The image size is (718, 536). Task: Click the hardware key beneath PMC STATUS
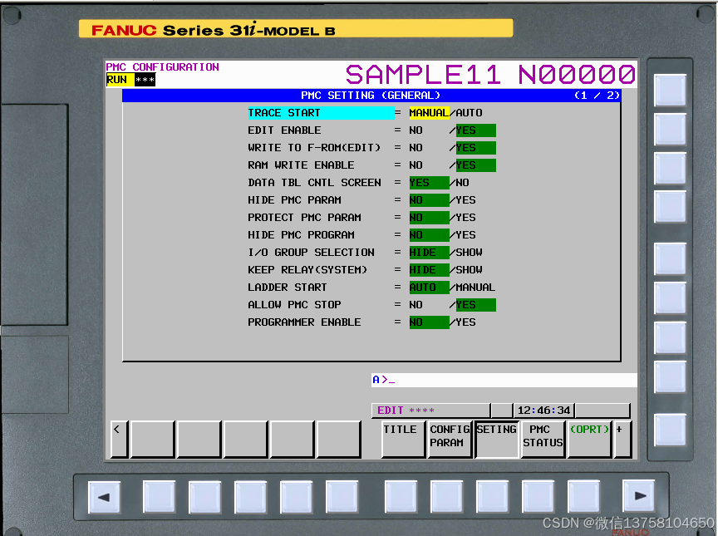tap(538, 496)
